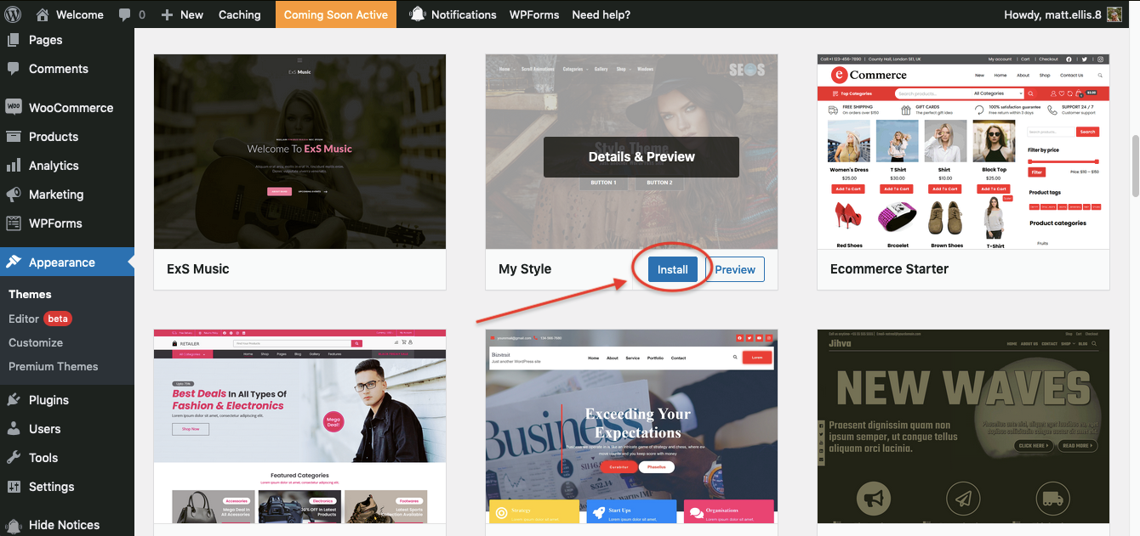Select Hide Notices label in the sidebar
This screenshot has height=536, width=1140.
pyautogui.click(x=65, y=525)
